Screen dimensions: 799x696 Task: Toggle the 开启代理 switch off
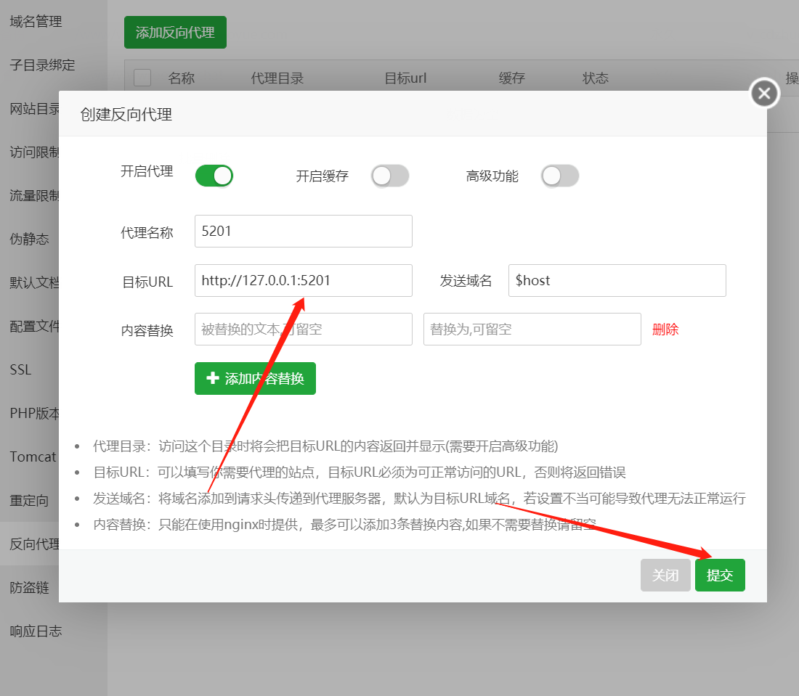pos(214,176)
